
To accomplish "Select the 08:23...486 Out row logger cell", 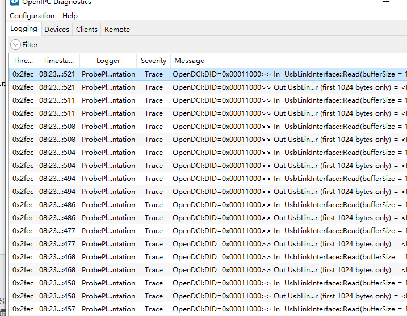I will (x=108, y=218).
